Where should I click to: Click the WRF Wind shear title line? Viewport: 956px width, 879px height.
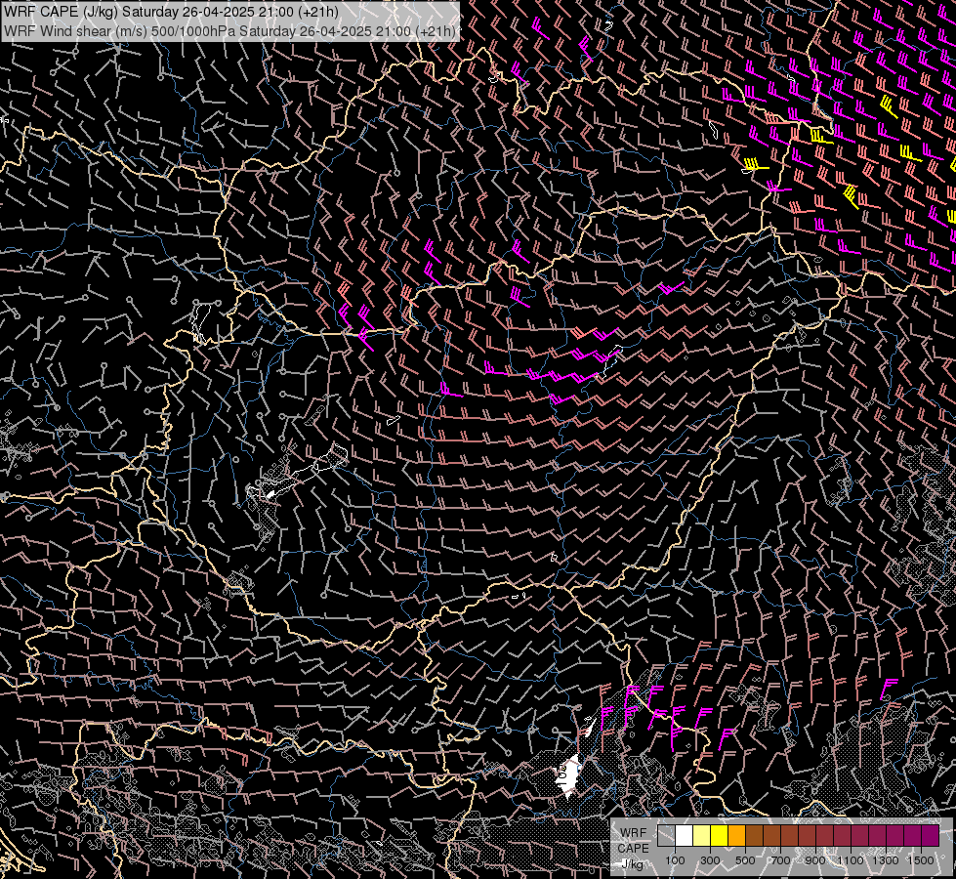click(x=229, y=31)
